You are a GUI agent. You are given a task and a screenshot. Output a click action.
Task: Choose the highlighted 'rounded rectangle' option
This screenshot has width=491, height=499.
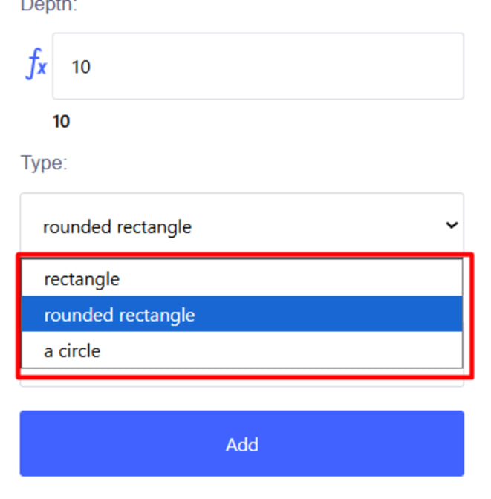pyautogui.click(x=120, y=315)
